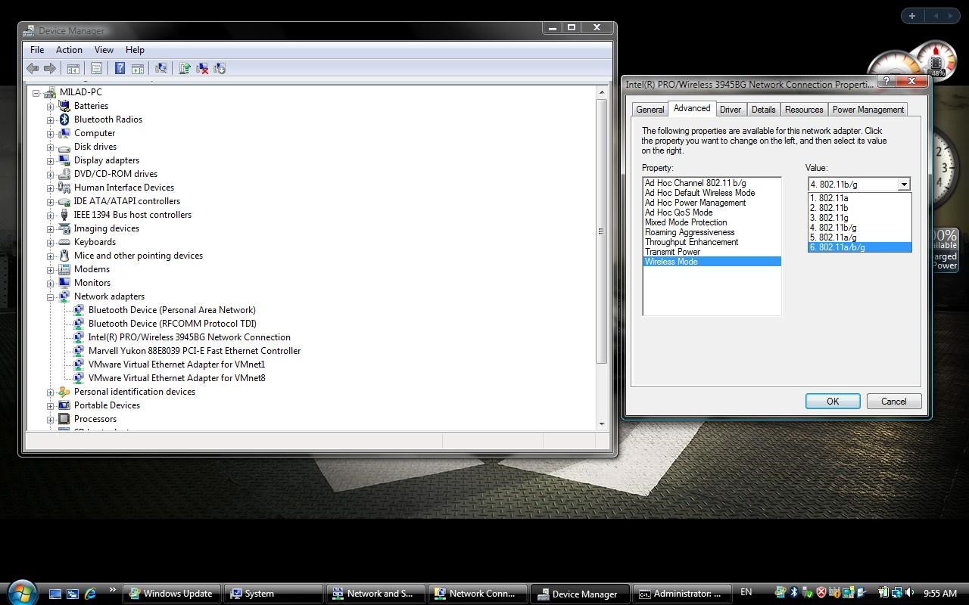The height and width of the screenshot is (605, 969).
Task: Click the Back arrow in Device Manager toolbar
Action: (33, 69)
